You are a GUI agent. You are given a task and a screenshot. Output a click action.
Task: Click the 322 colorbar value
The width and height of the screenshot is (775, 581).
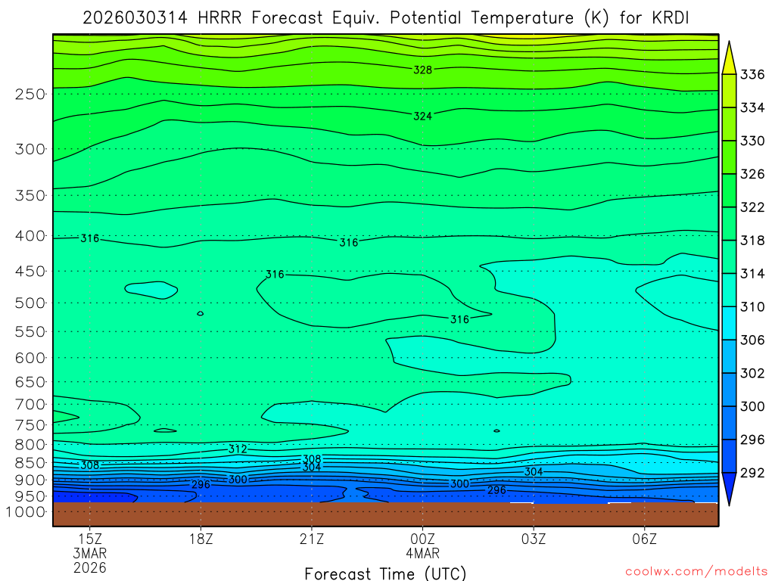pyautogui.click(x=752, y=207)
